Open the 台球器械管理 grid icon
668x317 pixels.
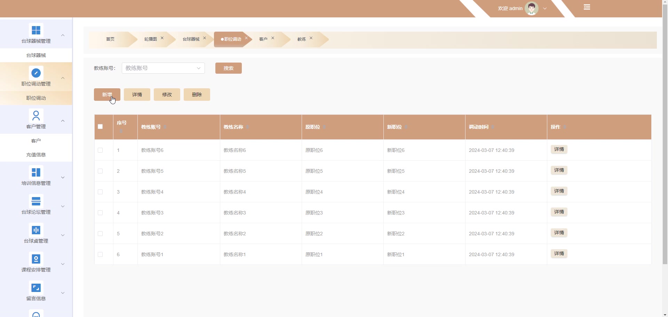36,30
